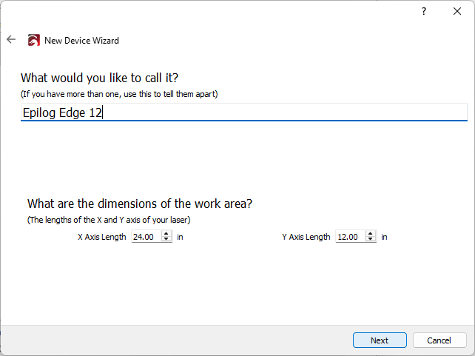Click the 'What would you like to call it?' heading

click(x=100, y=78)
